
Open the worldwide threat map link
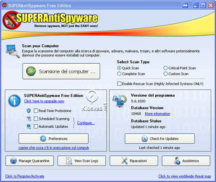tap(184, 176)
